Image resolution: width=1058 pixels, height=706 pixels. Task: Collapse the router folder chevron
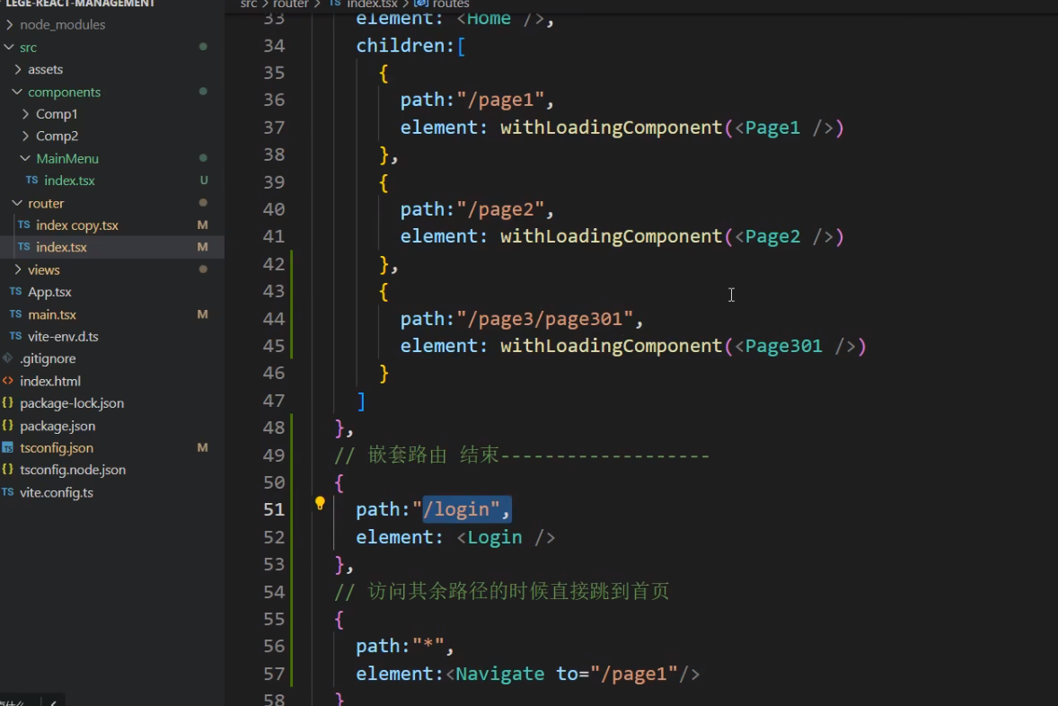[18, 203]
